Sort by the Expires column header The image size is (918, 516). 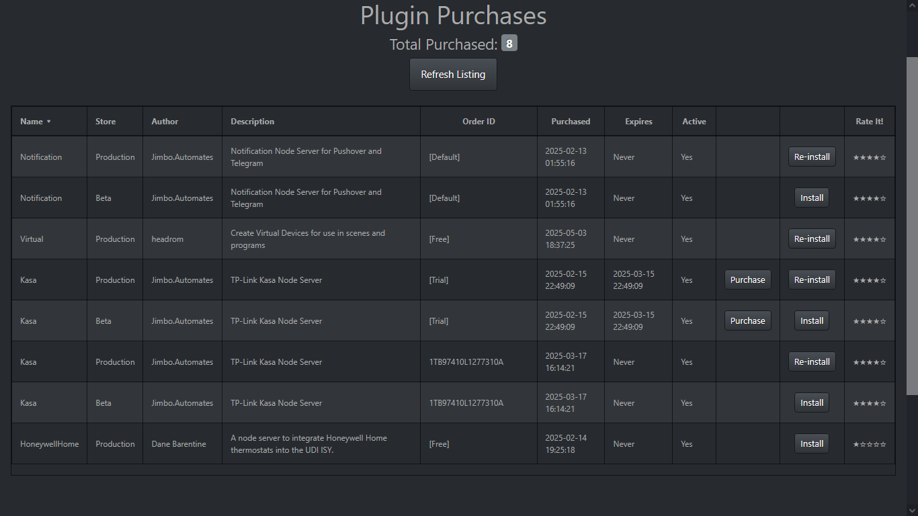click(638, 122)
